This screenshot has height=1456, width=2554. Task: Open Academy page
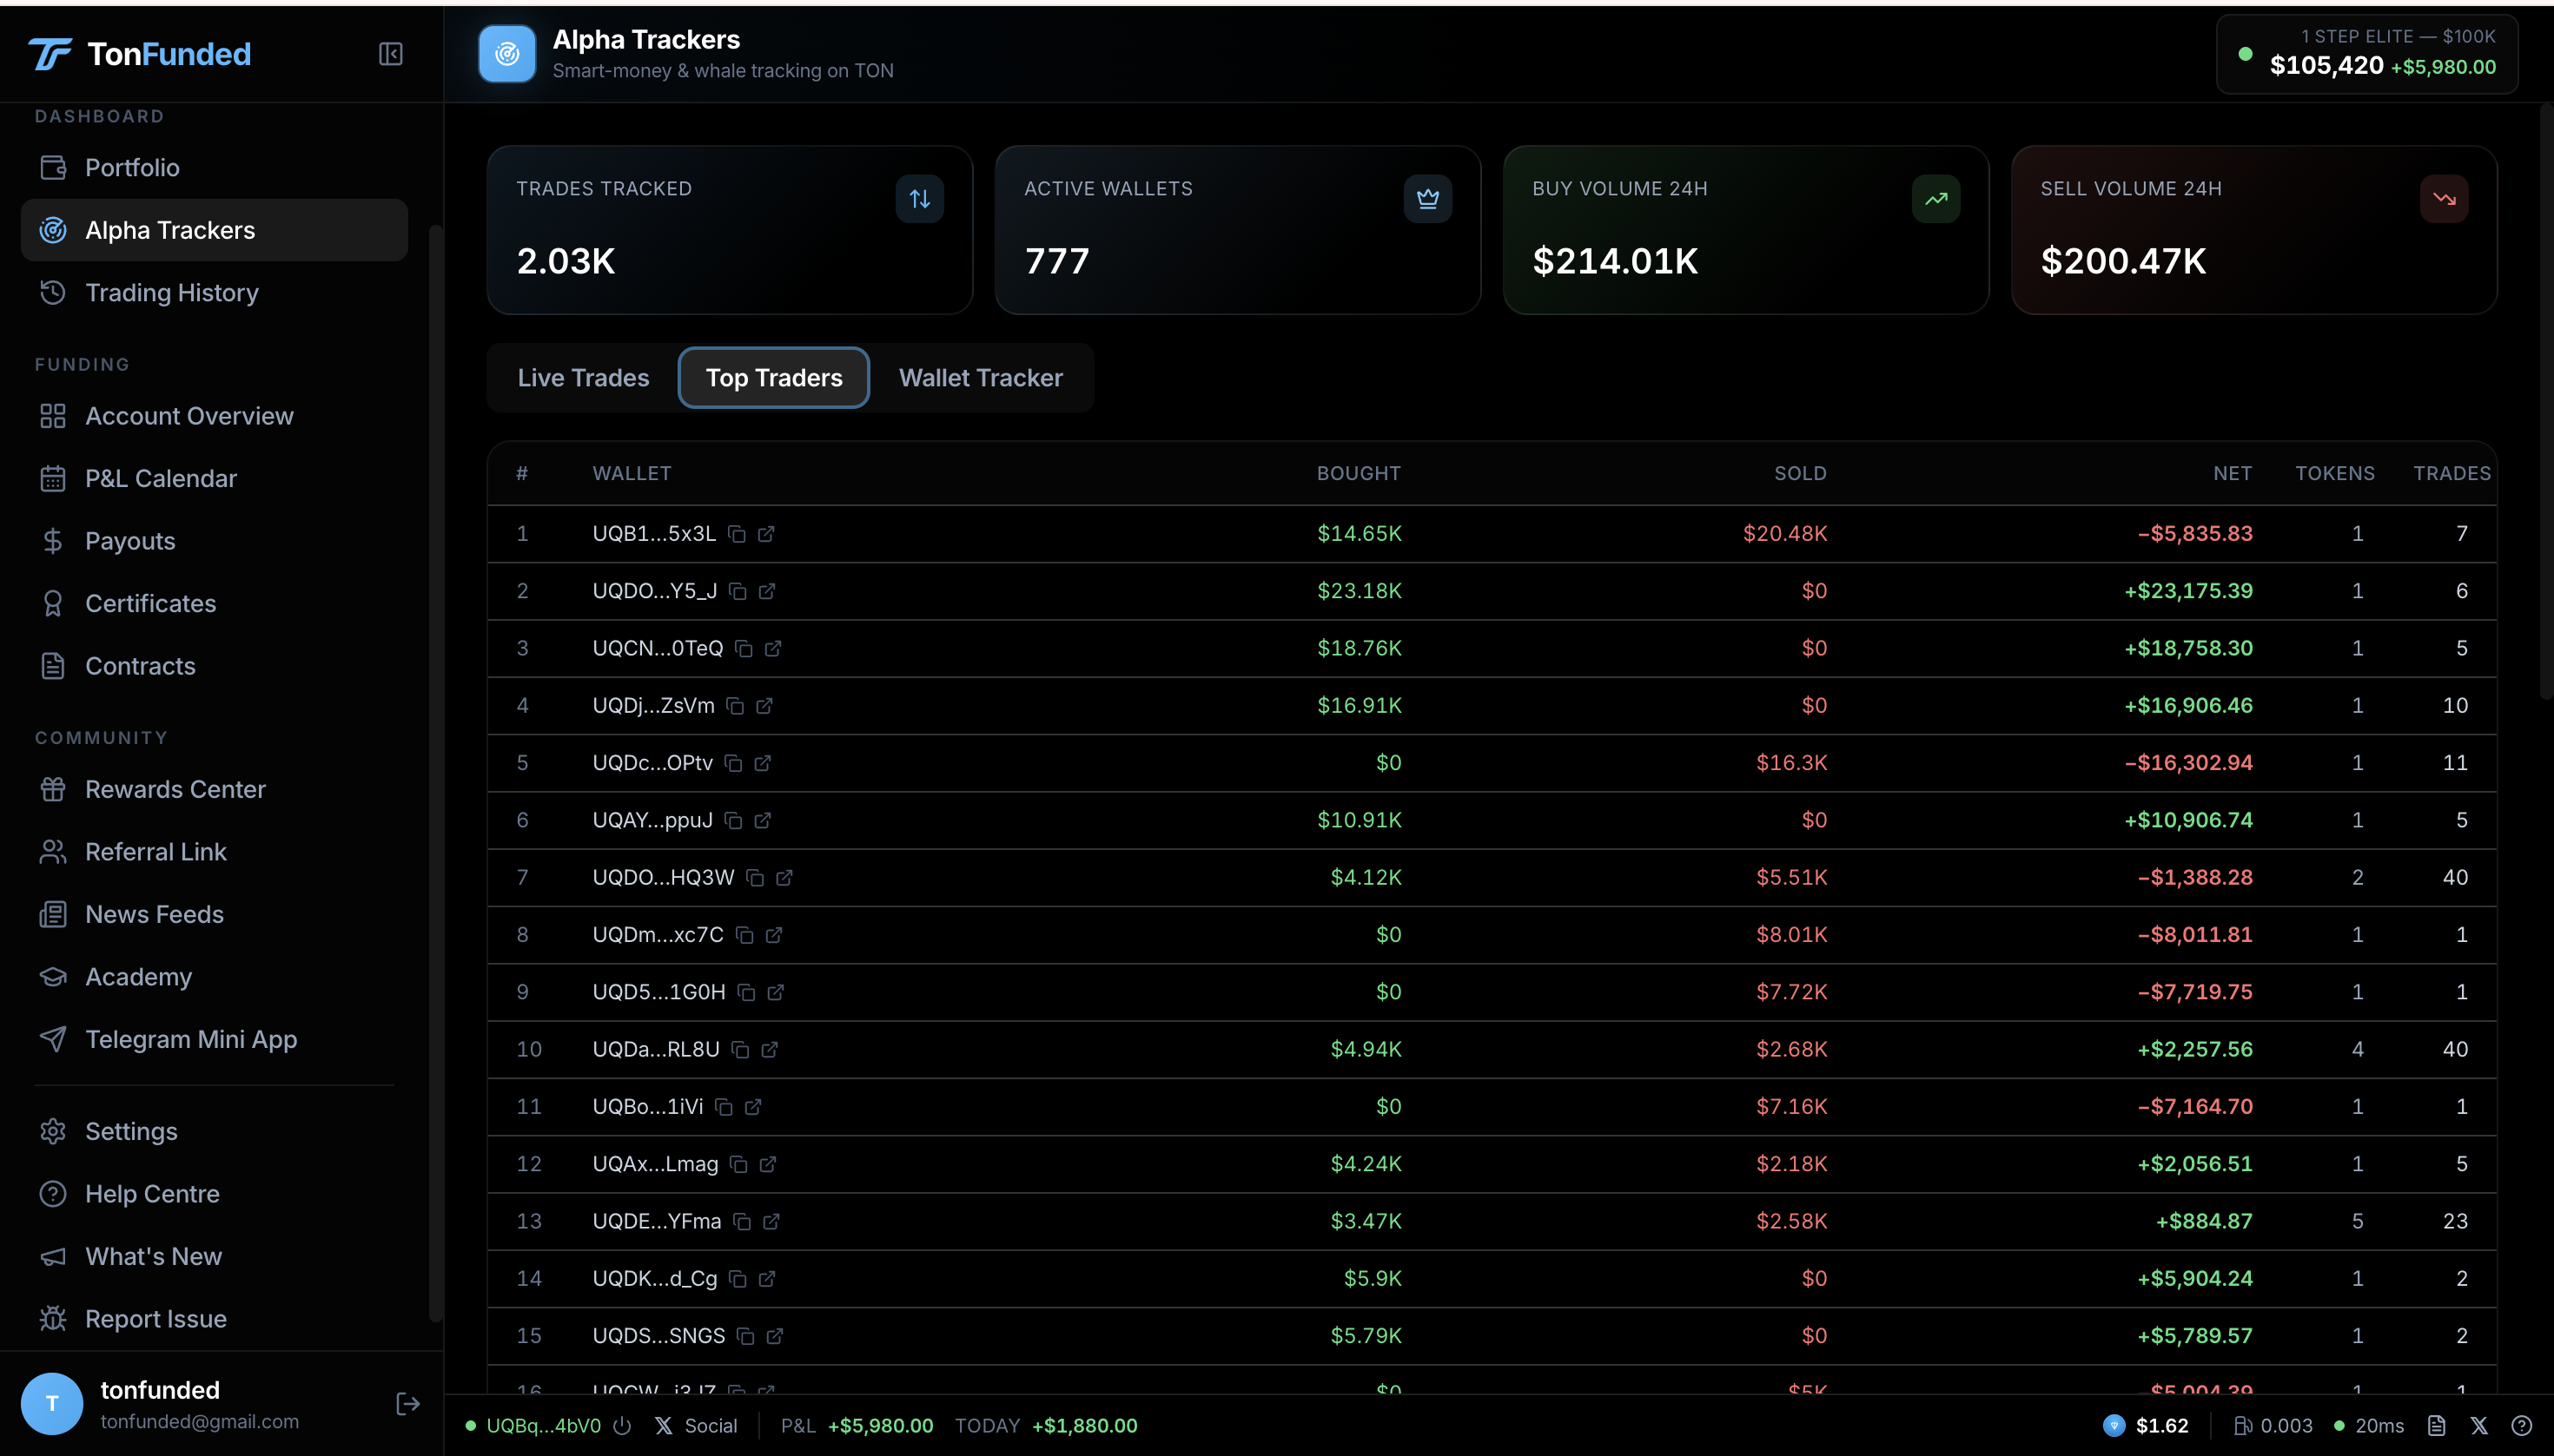[x=214, y=977]
